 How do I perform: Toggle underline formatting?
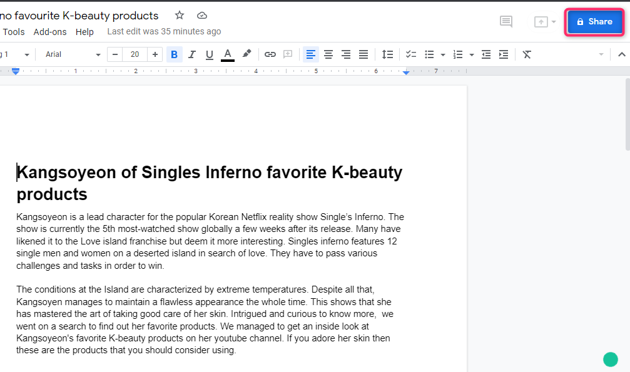[210, 54]
